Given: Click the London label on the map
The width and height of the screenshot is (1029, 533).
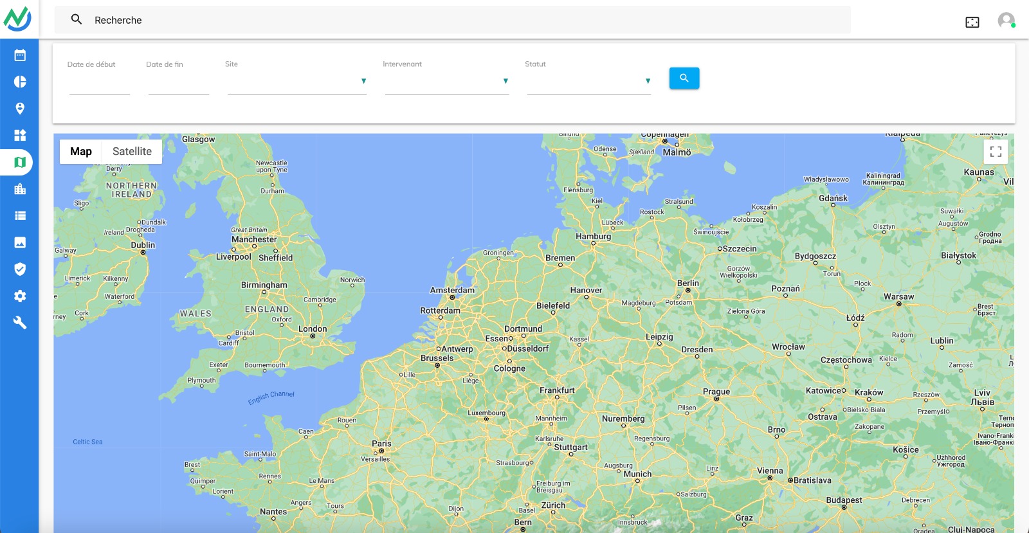Looking at the screenshot, I should click(313, 329).
